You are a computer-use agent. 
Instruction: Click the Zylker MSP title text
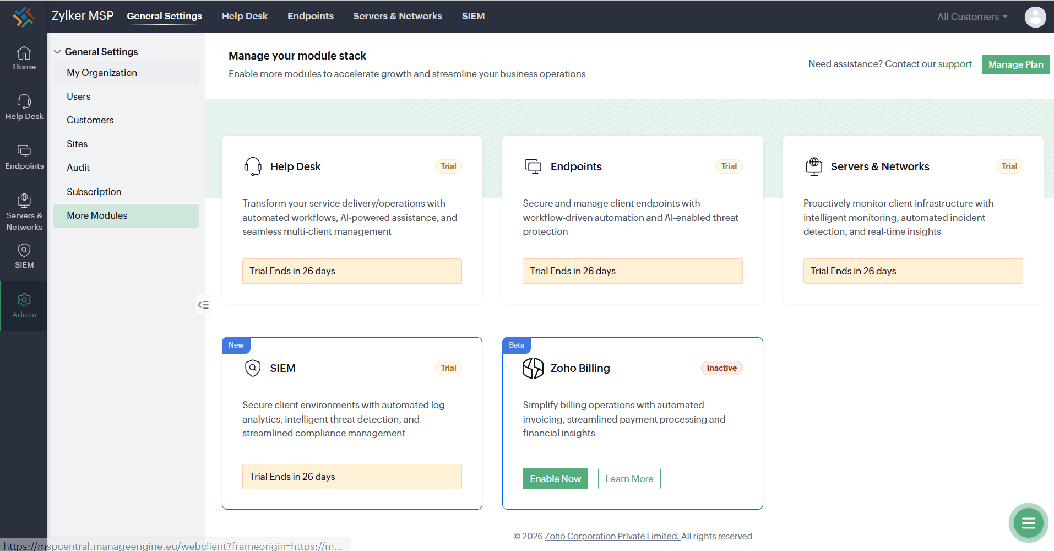coord(83,15)
